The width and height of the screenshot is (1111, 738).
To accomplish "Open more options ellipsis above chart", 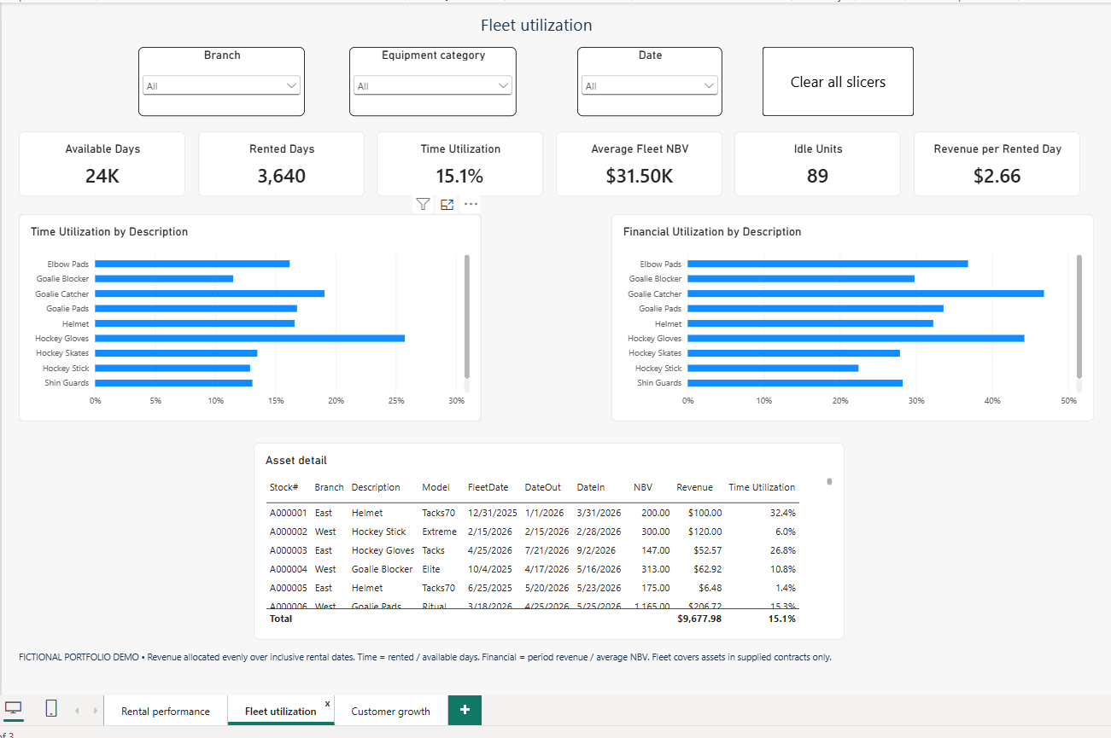I will (x=471, y=204).
